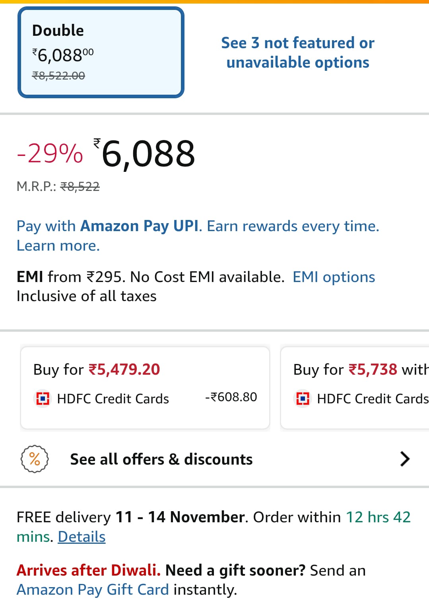The height and width of the screenshot is (609, 429).
Task: Expand offers using the right chevron arrow
Action: (x=404, y=459)
